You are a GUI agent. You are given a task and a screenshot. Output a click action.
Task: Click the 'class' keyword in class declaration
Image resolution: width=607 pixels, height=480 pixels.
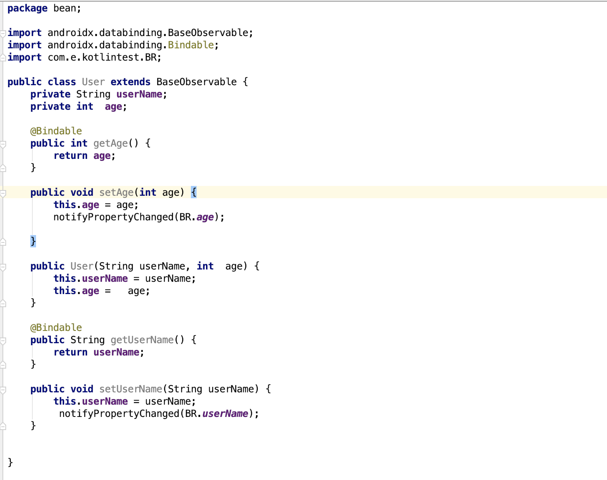[x=62, y=82]
